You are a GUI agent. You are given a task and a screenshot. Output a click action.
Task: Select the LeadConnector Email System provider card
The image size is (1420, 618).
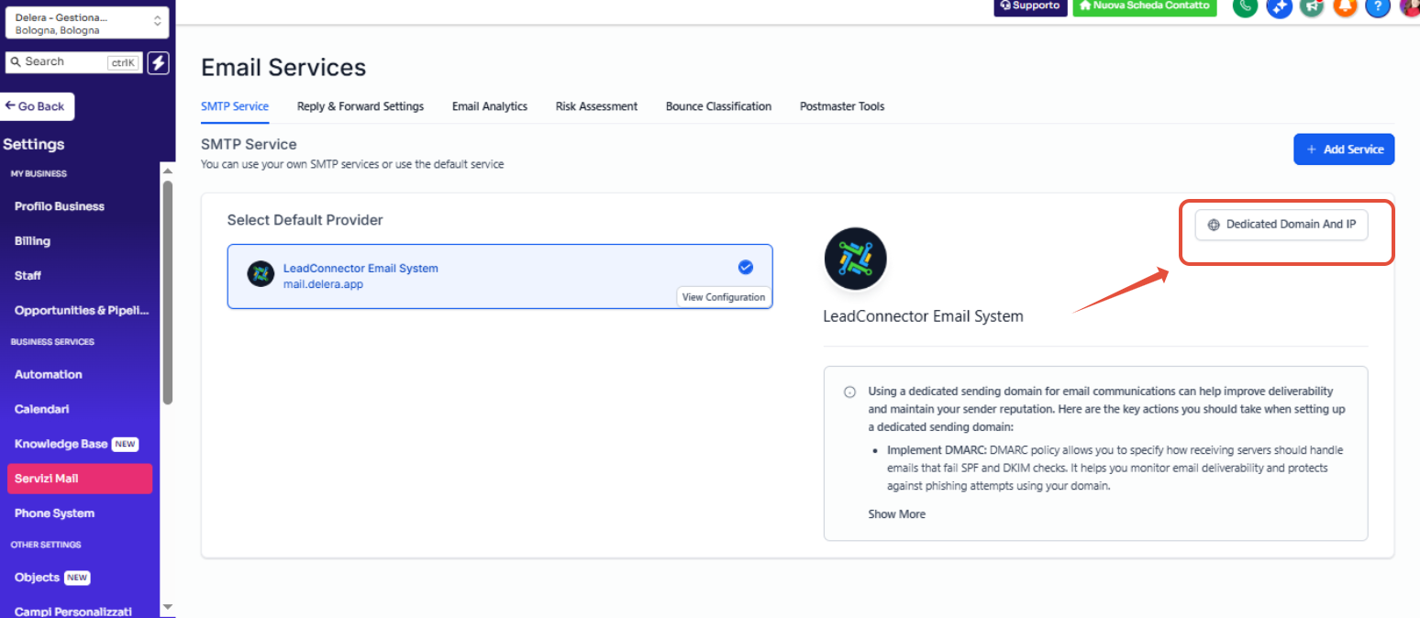tap(500, 276)
